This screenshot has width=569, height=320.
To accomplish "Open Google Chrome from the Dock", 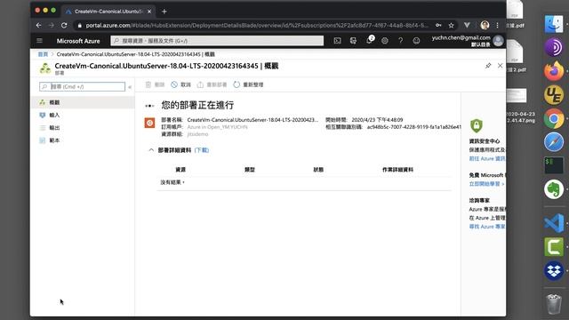I will tap(554, 118).
